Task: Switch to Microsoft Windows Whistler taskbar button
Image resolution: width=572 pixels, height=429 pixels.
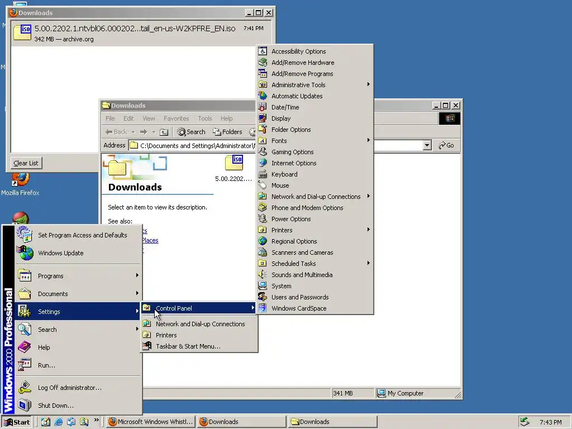Action: tap(151, 422)
